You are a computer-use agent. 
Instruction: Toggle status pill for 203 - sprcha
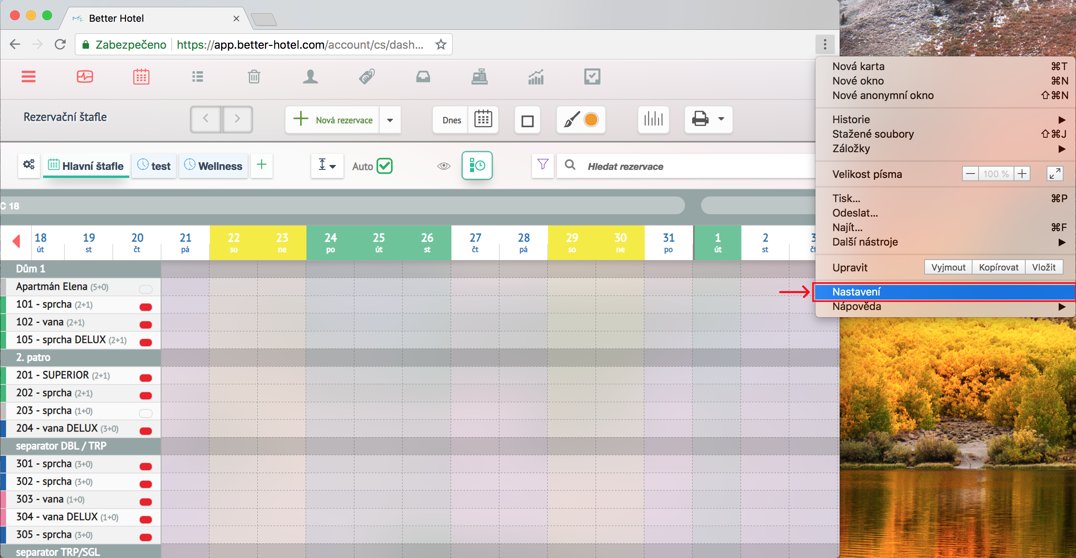(x=146, y=413)
